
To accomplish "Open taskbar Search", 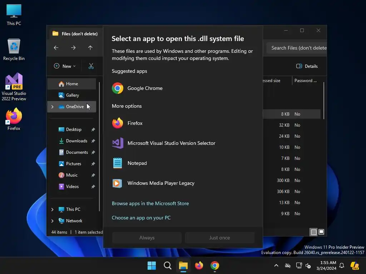I will coord(168,265).
